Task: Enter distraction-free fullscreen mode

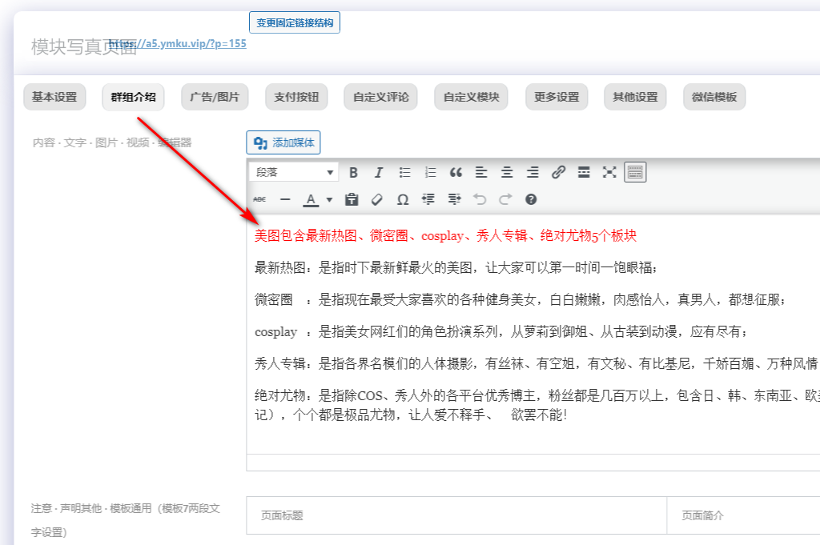Action: 609,171
